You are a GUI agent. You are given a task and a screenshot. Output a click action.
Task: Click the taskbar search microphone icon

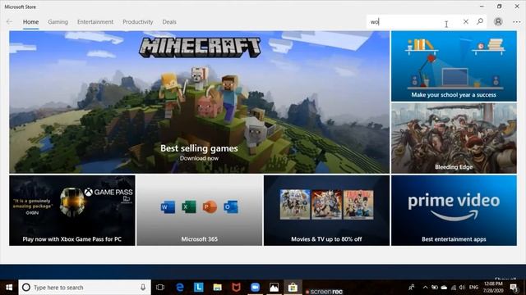pyautogui.click(x=143, y=288)
